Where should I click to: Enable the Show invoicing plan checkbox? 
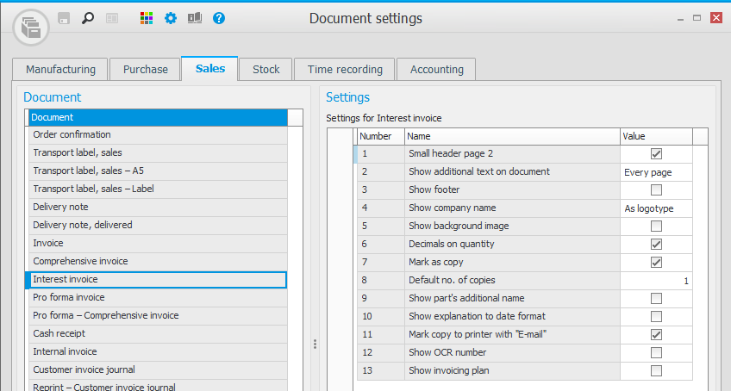point(656,371)
